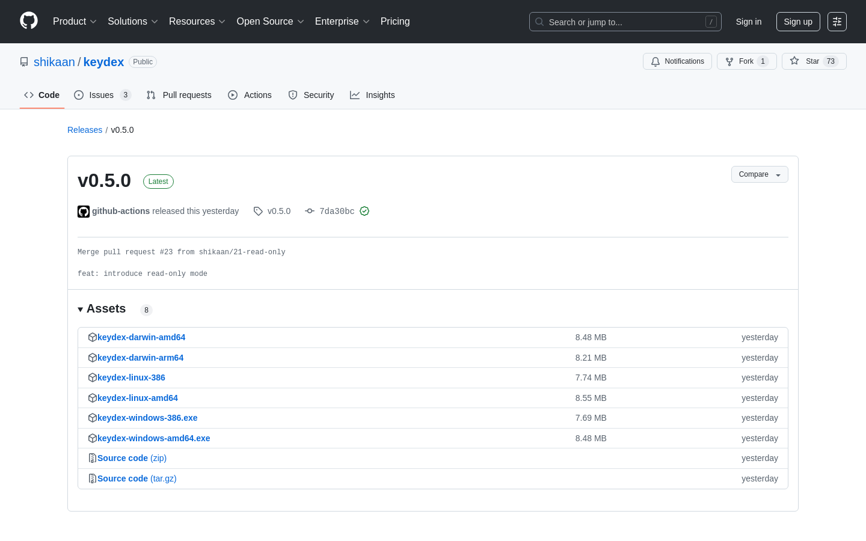Click the Sign in link

click(749, 22)
